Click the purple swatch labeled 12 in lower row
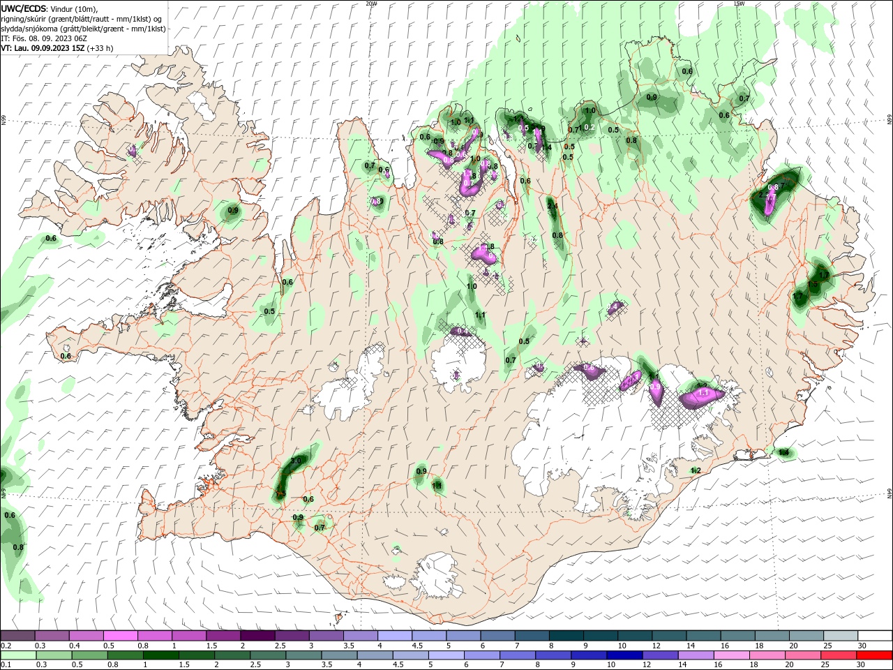Screen dimensions: 893x670 coord(661,655)
